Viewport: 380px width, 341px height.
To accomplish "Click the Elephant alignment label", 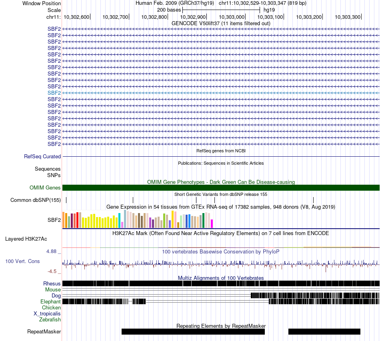I will coord(50,301).
